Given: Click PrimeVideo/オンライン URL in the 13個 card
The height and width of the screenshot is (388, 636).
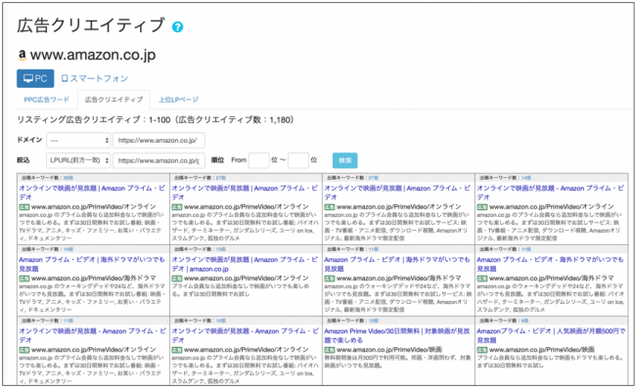Looking at the screenshot, I should coord(247,279).
